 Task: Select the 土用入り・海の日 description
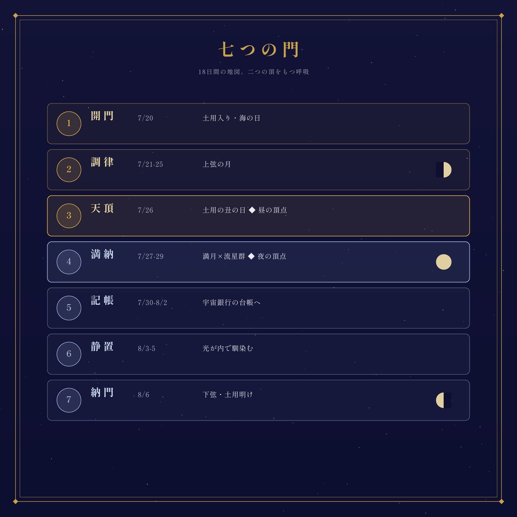point(231,118)
